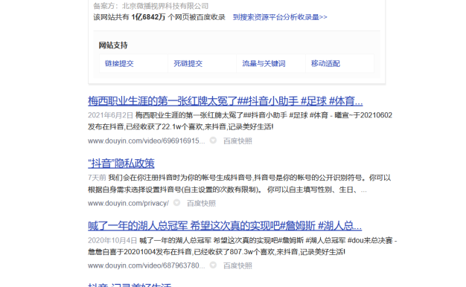Open 百度快照 for the 湖人总冠军 result
Image resolution: width=466 pixels, height=287 pixels.
237,265
